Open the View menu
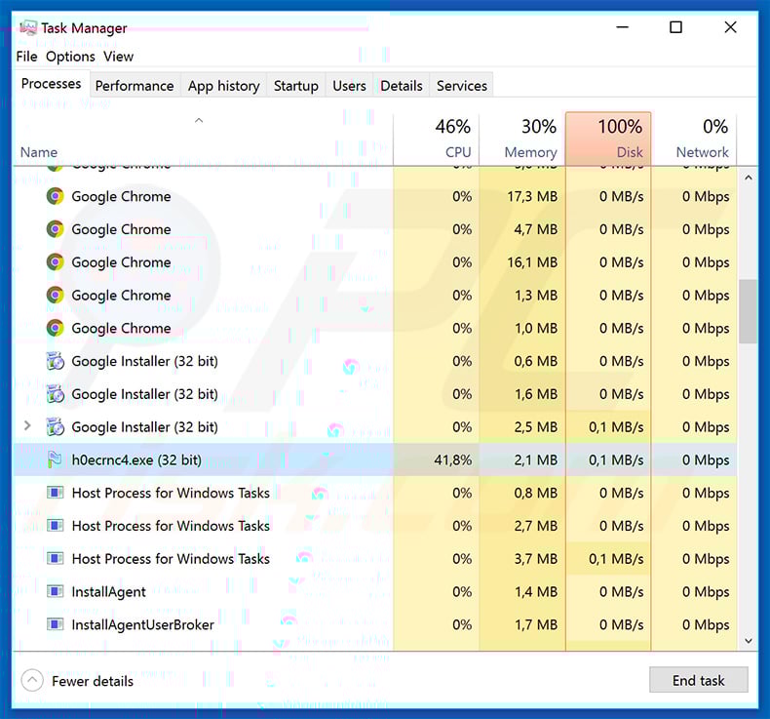The width and height of the screenshot is (770, 719). [118, 57]
